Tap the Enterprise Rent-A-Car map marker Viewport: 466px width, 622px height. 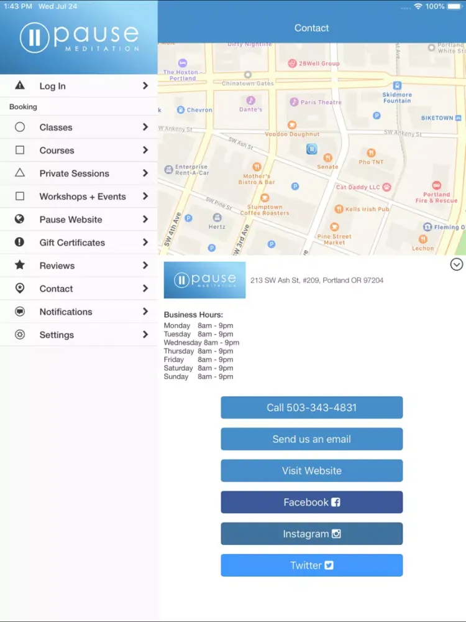coord(168,170)
